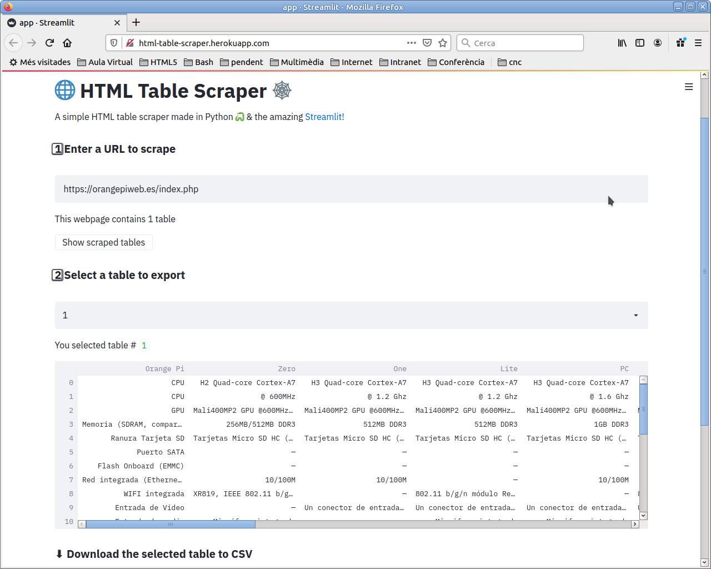Click the page scroll-up arrow
711x569 pixels.
pyautogui.click(x=704, y=74)
